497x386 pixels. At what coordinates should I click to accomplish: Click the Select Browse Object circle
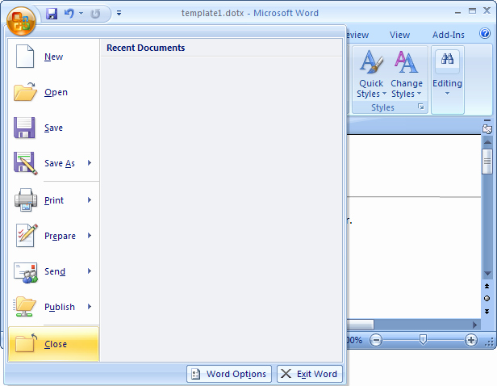(x=487, y=299)
